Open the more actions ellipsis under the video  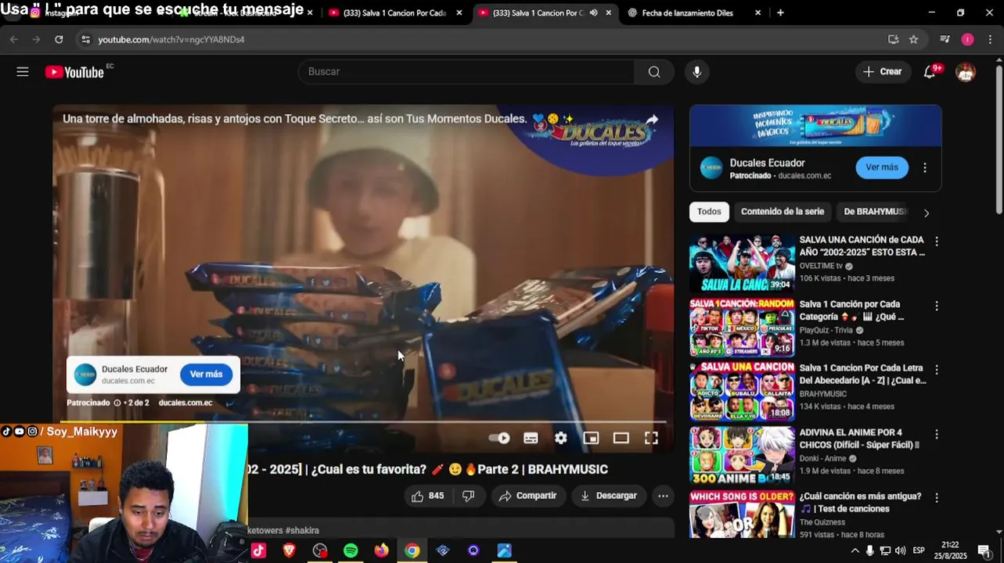coord(663,496)
